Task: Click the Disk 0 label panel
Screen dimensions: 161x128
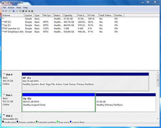Action: click(x=12, y=82)
